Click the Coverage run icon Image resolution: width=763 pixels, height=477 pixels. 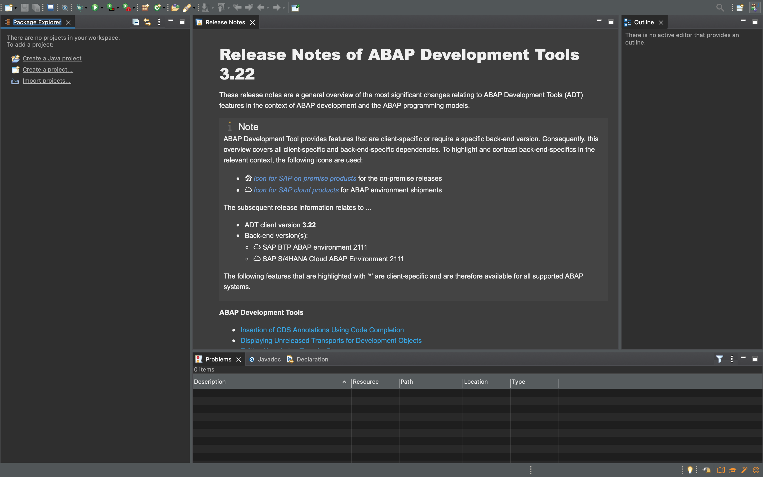pos(110,7)
